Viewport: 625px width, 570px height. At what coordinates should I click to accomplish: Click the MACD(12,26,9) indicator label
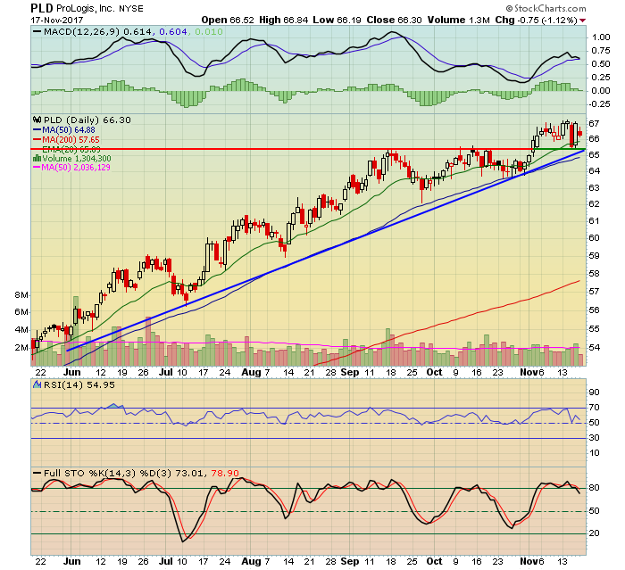pos(81,31)
